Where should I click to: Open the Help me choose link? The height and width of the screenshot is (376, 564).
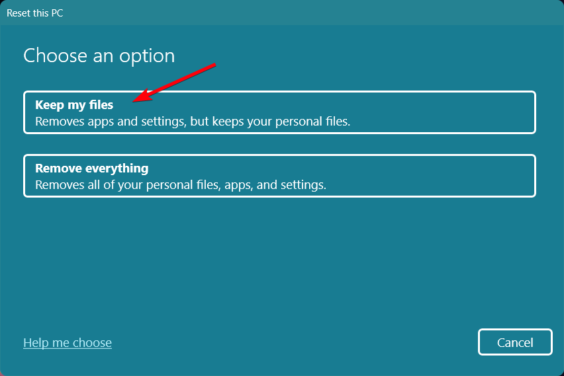pos(68,342)
